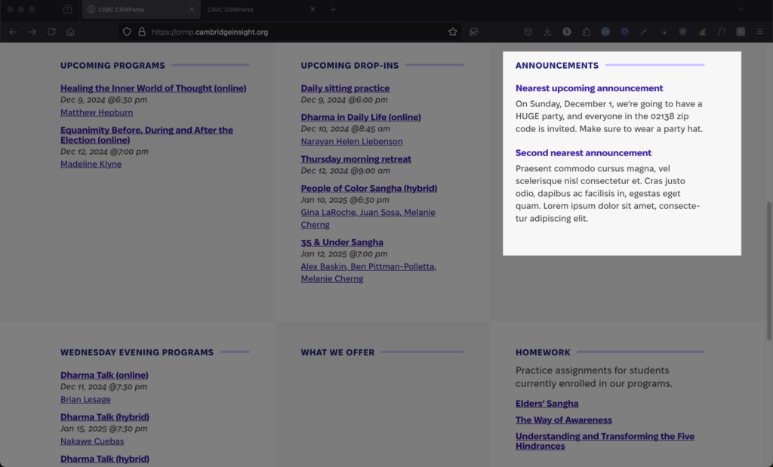Open the Thursday morning retreat link
The height and width of the screenshot is (467, 773).
[356, 159]
